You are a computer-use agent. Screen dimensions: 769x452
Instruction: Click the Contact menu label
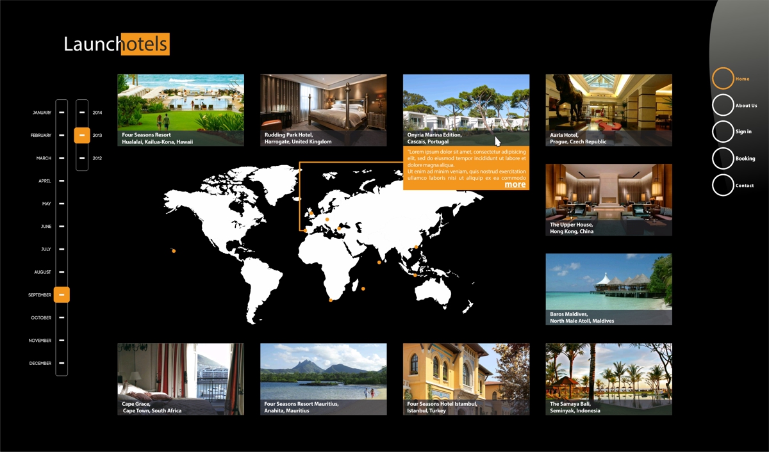click(745, 186)
